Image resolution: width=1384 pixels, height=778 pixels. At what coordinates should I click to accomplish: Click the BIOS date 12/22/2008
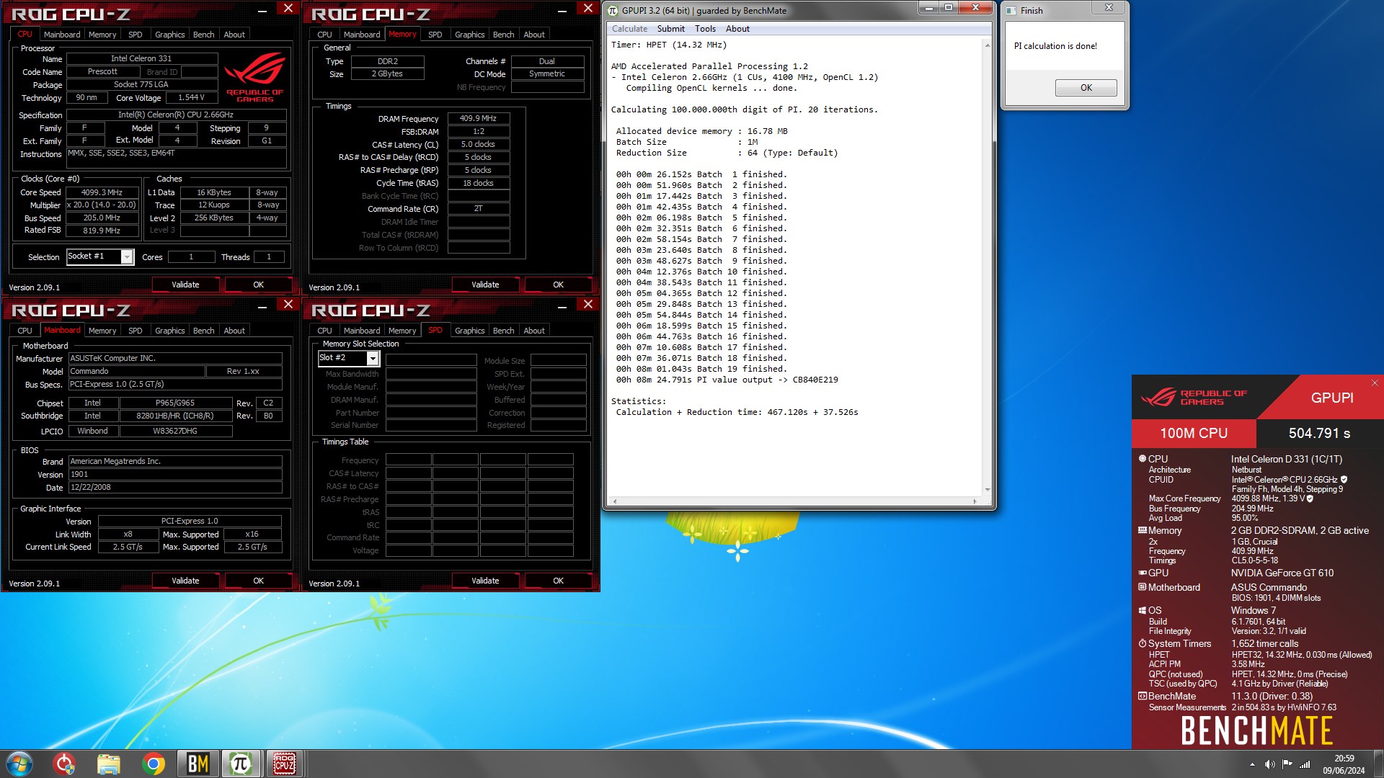[x=175, y=487]
